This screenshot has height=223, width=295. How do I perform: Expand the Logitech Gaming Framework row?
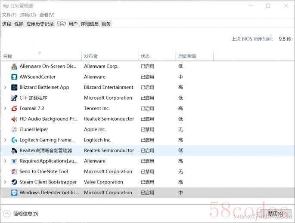tap(5, 140)
